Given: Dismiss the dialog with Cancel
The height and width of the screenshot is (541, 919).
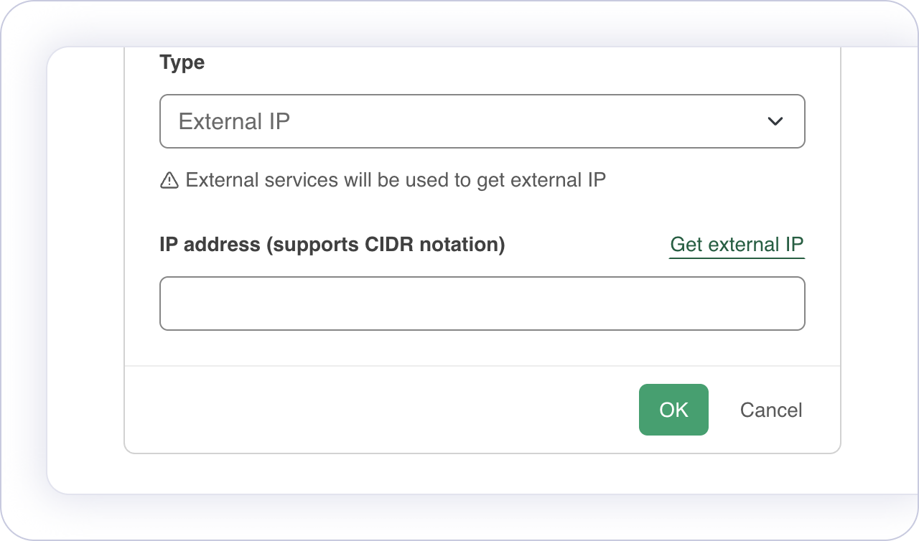Looking at the screenshot, I should [771, 410].
